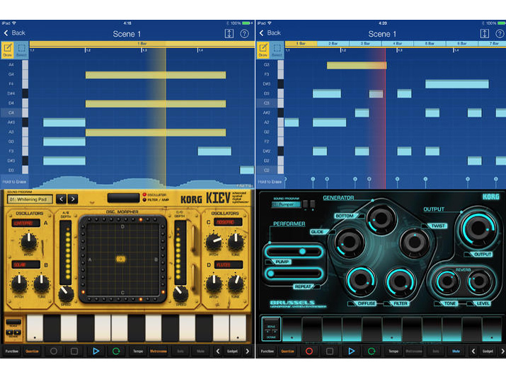
Task: Click the Reverb Tone knob
Action: [x=447, y=281]
